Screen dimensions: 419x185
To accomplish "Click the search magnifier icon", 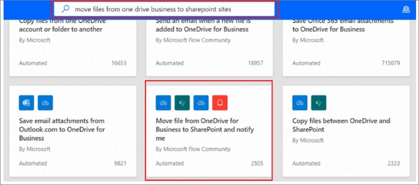I will coord(65,9).
